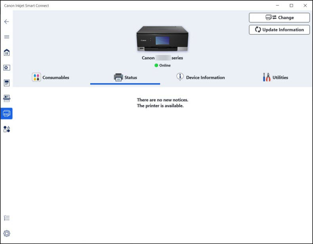Viewport: 313px width, 244px height.
Task: Click the green Online status indicator
Action: (156, 65)
